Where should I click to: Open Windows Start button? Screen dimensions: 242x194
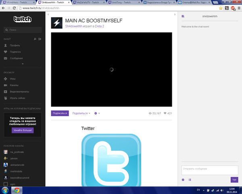coord(5,190)
